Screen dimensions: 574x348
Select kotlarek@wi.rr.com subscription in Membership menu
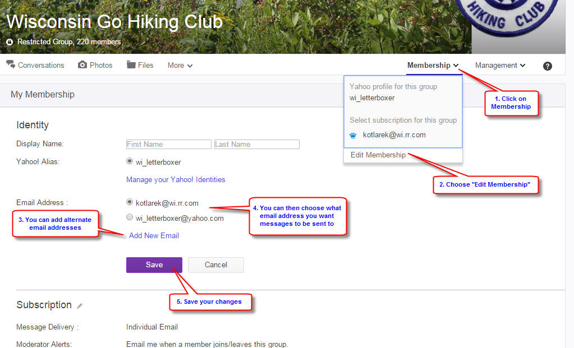tap(394, 135)
